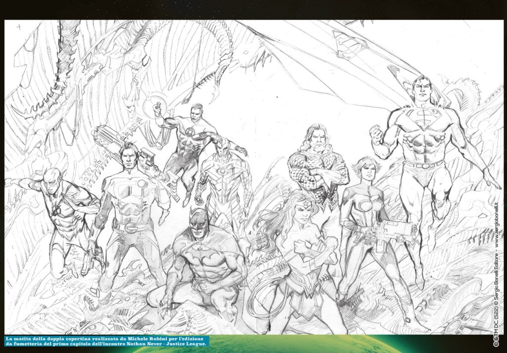Viewport: 507px width, 353px height.
Task: Click Cyborg's head in the center
Action: point(224,145)
